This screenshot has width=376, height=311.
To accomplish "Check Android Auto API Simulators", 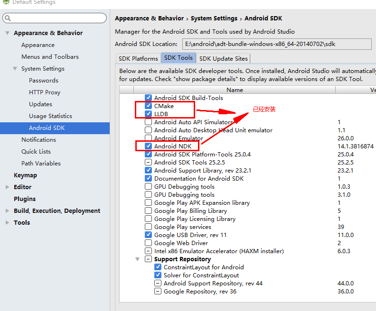I will click(149, 122).
